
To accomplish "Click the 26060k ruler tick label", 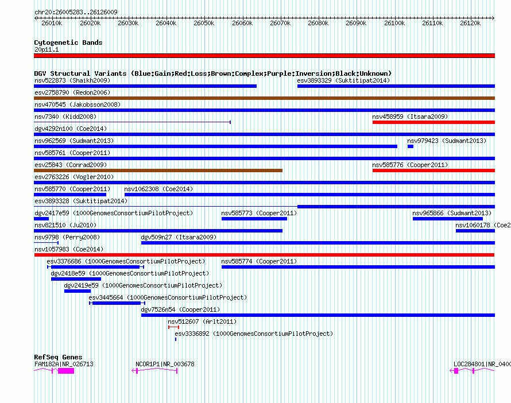I will [x=242, y=23].
